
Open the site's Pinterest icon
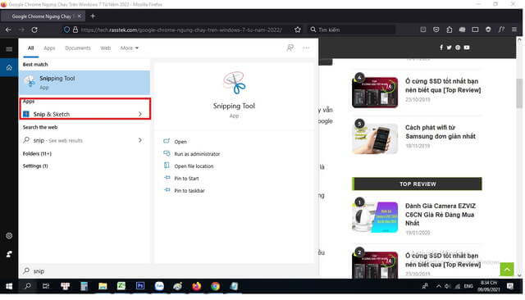(458, 48)
